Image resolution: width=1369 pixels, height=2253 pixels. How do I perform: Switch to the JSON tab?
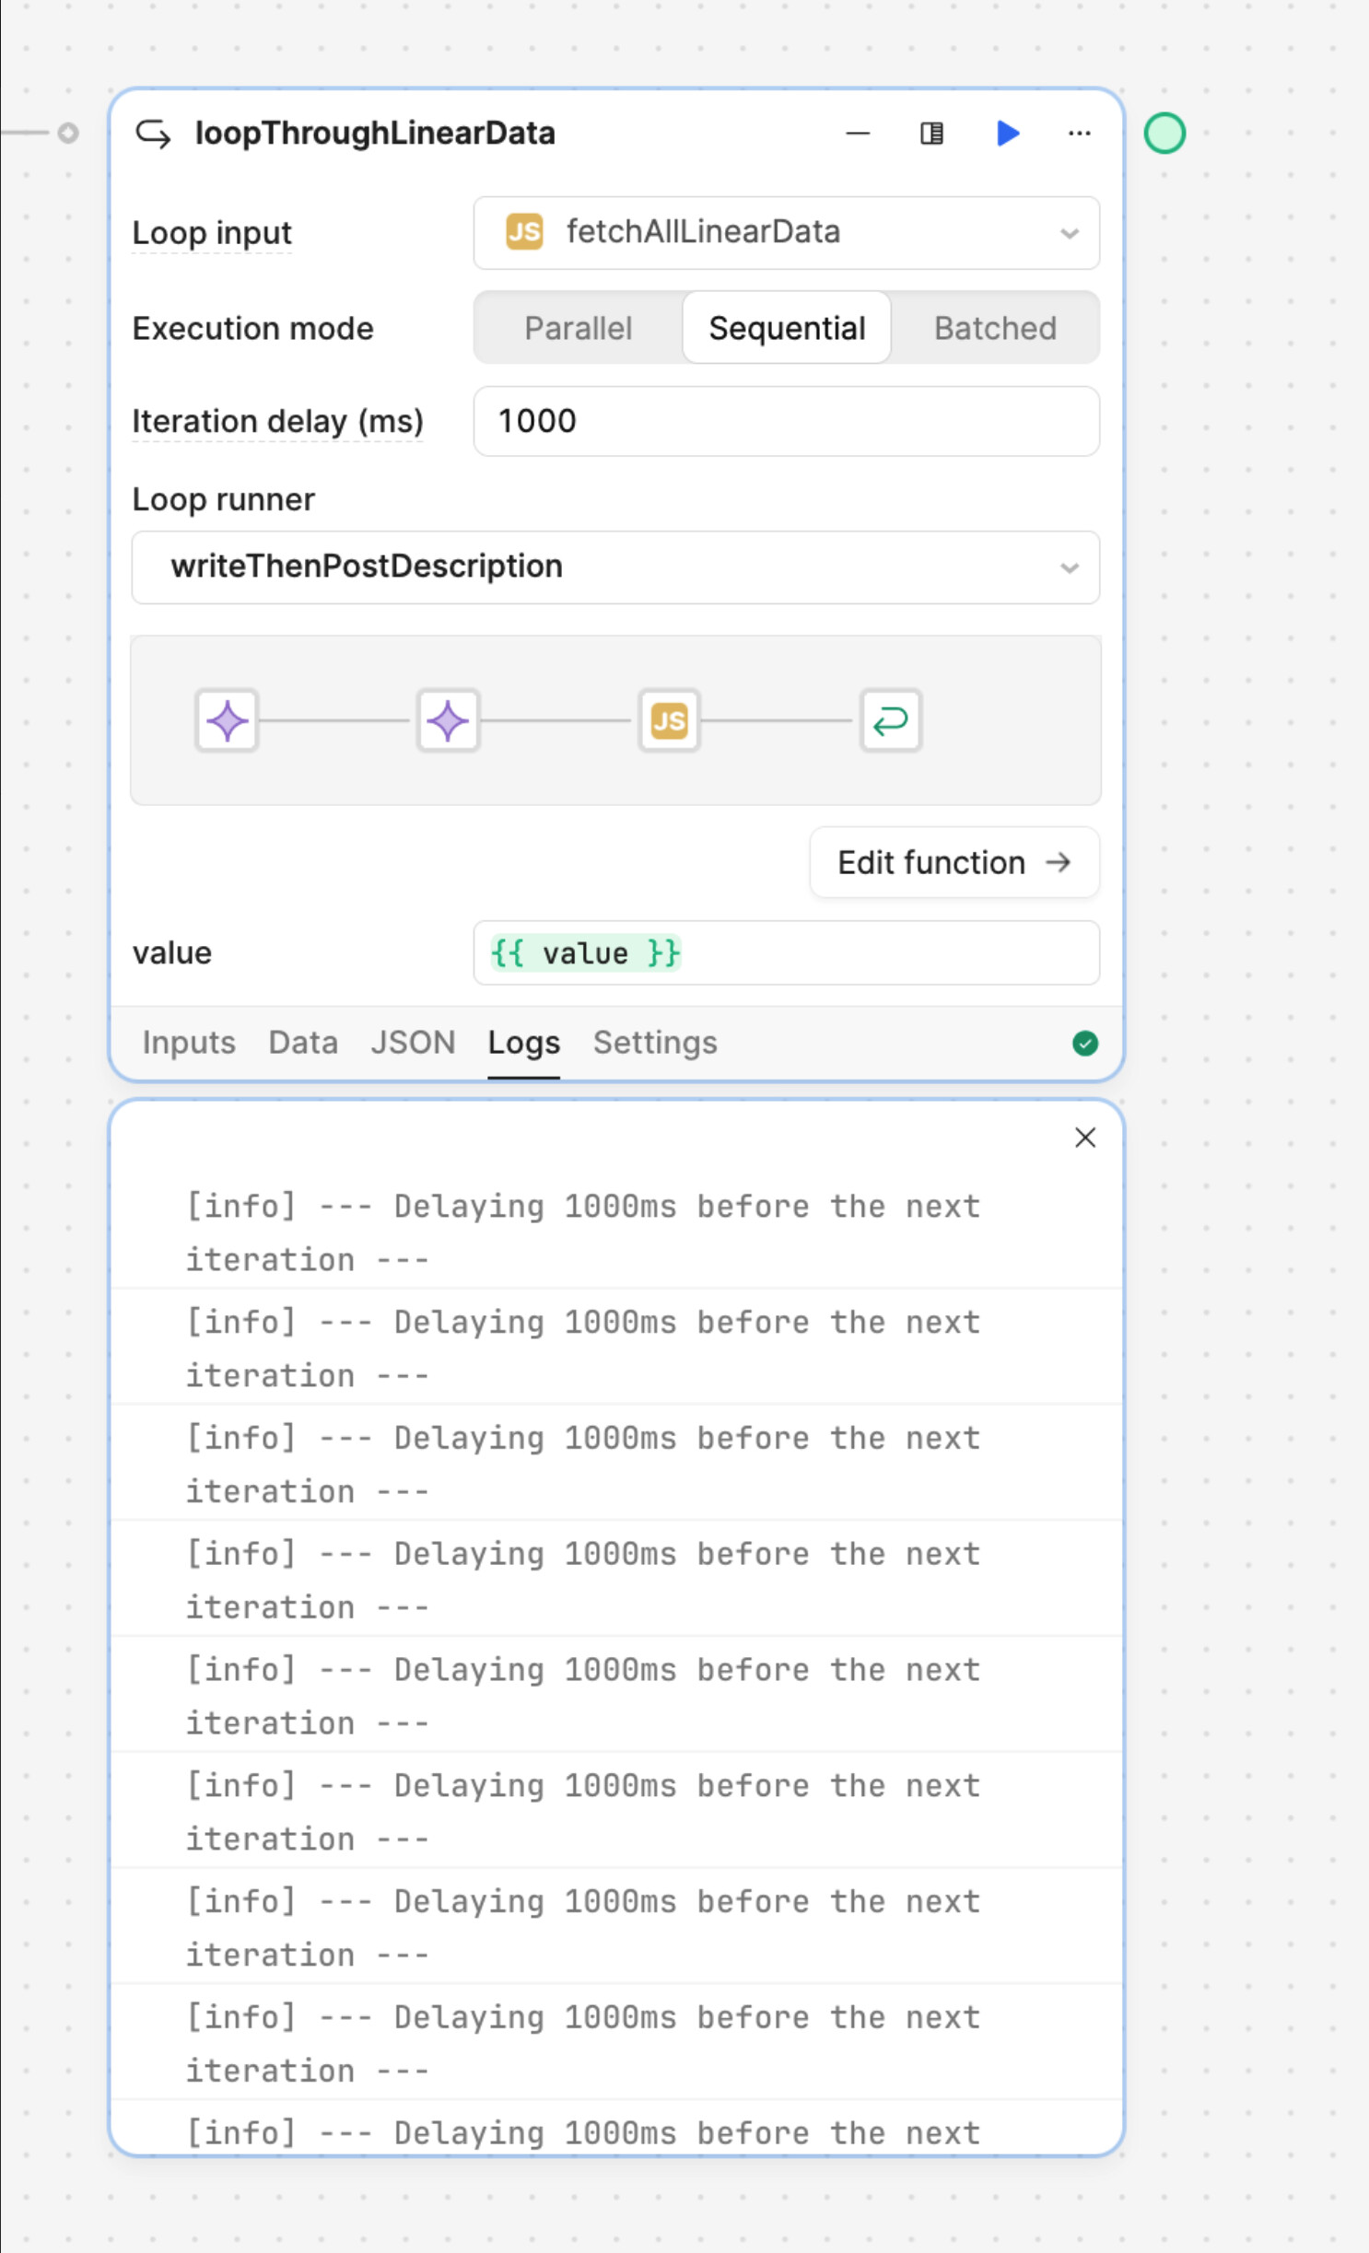[x=413, y=1043]
